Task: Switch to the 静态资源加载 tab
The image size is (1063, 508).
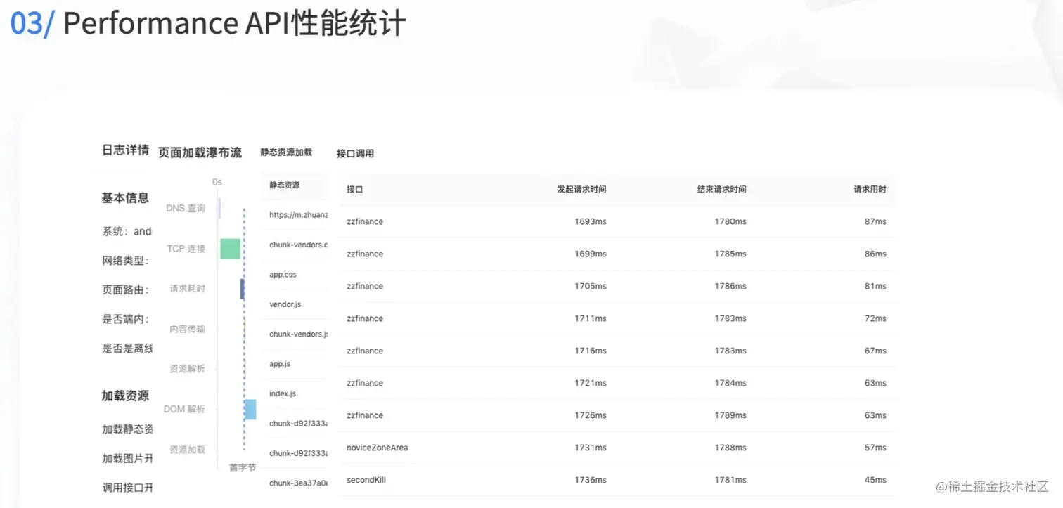Action: click(286, 152)
